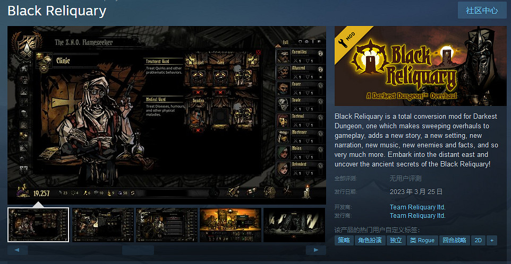Select the 策略 tag
Screen dimensions: 511x264
tap(344, 241)
